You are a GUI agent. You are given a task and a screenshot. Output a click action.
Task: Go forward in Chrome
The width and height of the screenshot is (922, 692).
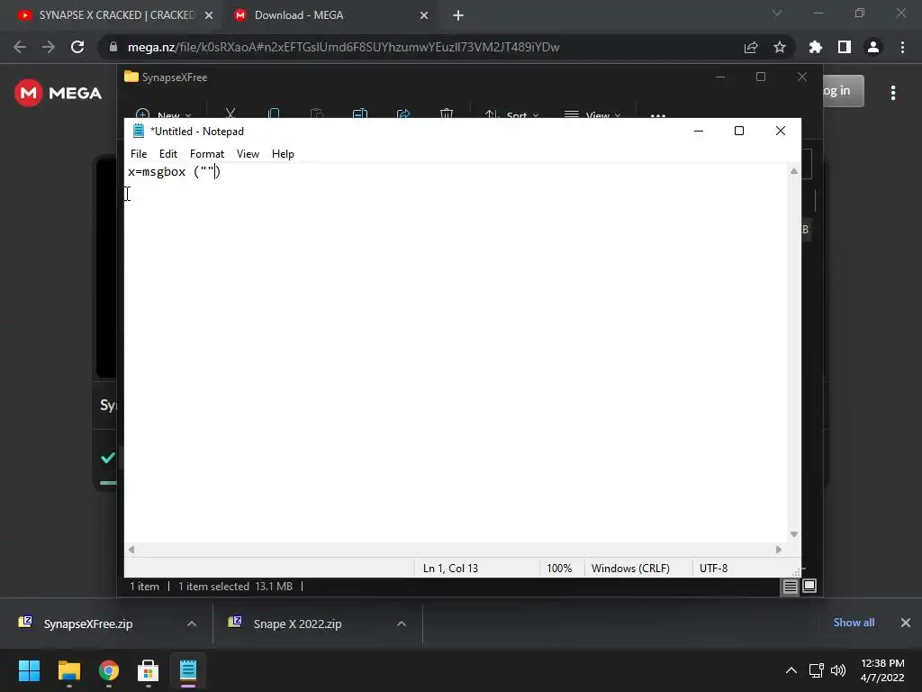point(49,47)
